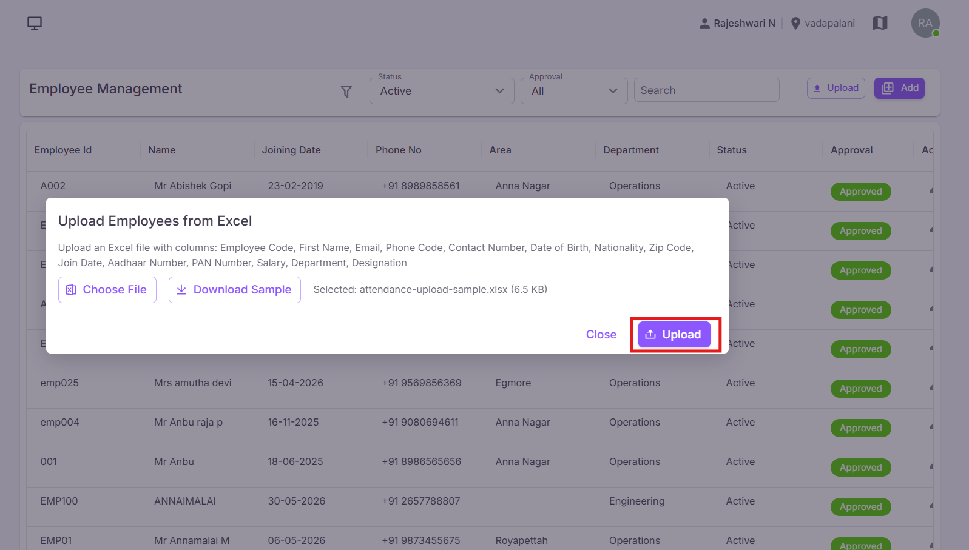Click the Joining Date column header
The image size is (969, 550).
point(291,150)
